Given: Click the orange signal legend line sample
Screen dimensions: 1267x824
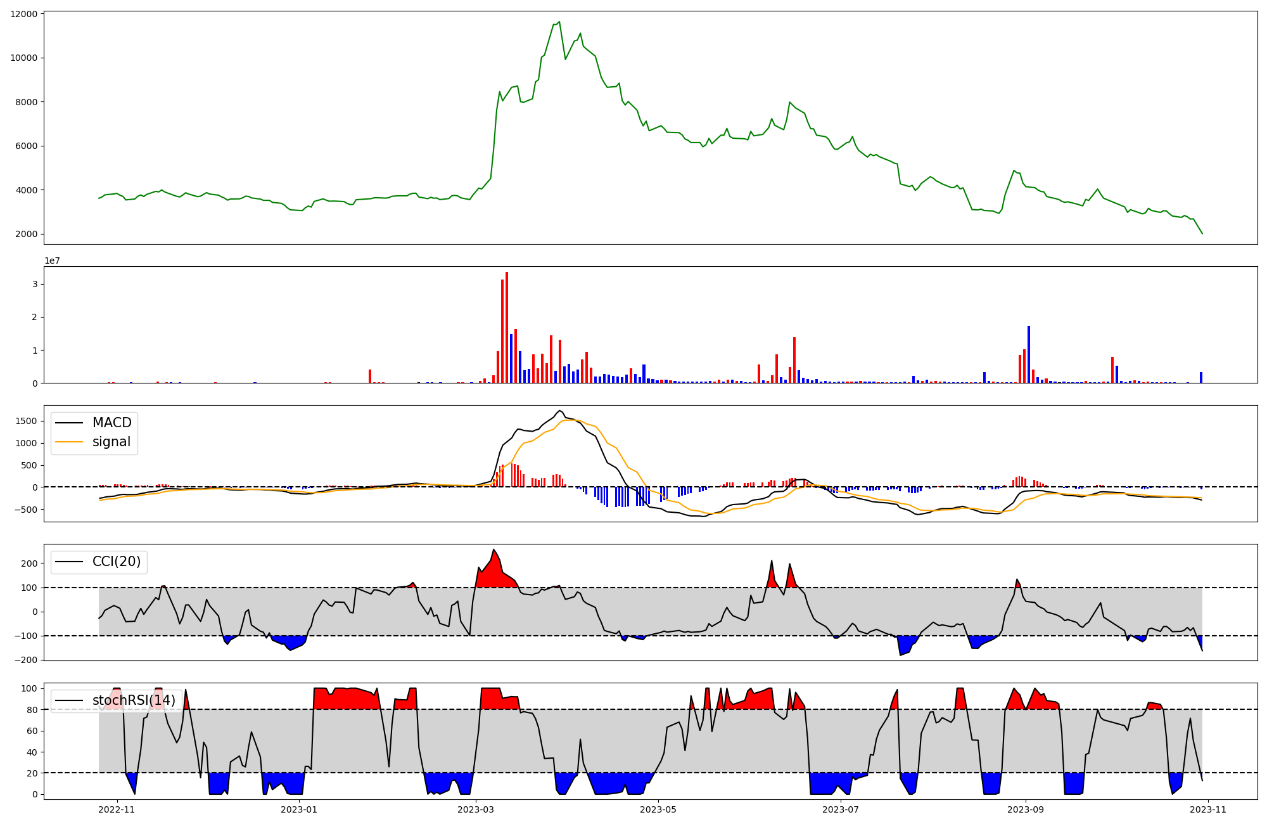Looking at the screenshot, I should pyautogui.click(x=69, y=442).
